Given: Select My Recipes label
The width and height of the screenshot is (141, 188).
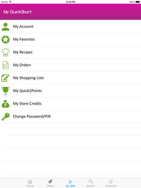Looking at the screenshot, I should pyautogui.click(x=23, y=52).
